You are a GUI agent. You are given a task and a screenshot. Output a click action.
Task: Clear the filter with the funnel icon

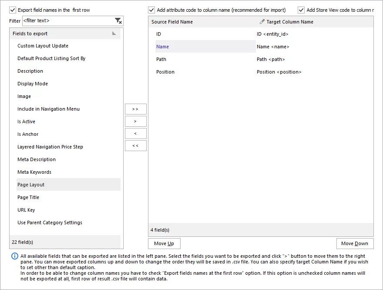point(118,21)
